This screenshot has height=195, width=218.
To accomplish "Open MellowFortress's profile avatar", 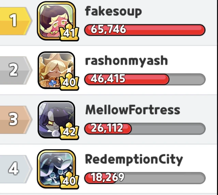I will click(x=56, y=119).
